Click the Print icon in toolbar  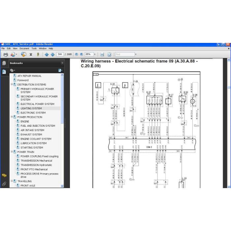click(x=6, y=54)
